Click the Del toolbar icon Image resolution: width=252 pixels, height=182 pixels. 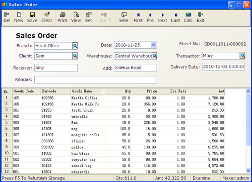click(x=7, y=17)
